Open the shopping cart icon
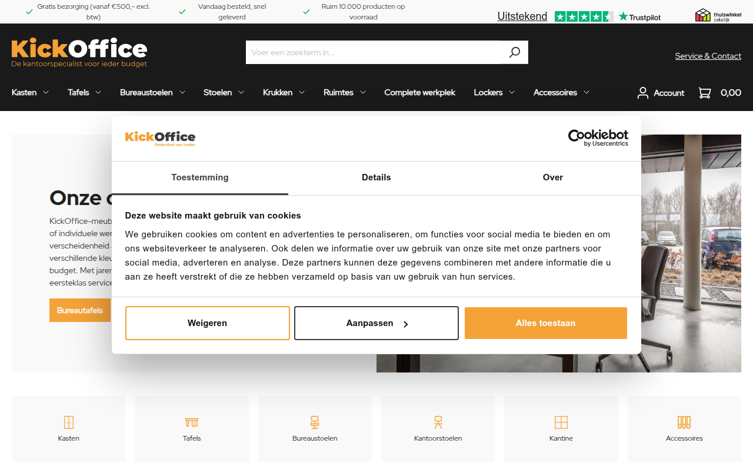The height and width of the screenshot is (470, 753). coord(704,93)
